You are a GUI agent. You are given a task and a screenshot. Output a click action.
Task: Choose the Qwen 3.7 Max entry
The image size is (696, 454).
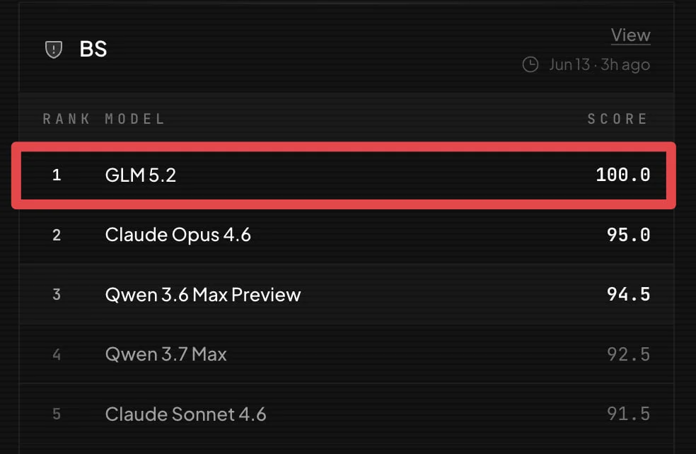pyautogui.click(x=166, y=354)
